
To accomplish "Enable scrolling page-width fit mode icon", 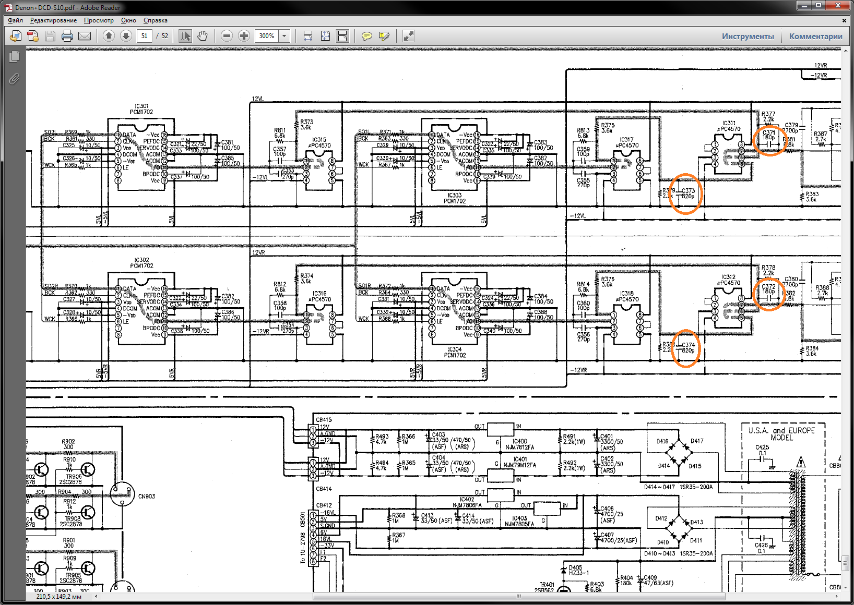I will tap(308, 35).
